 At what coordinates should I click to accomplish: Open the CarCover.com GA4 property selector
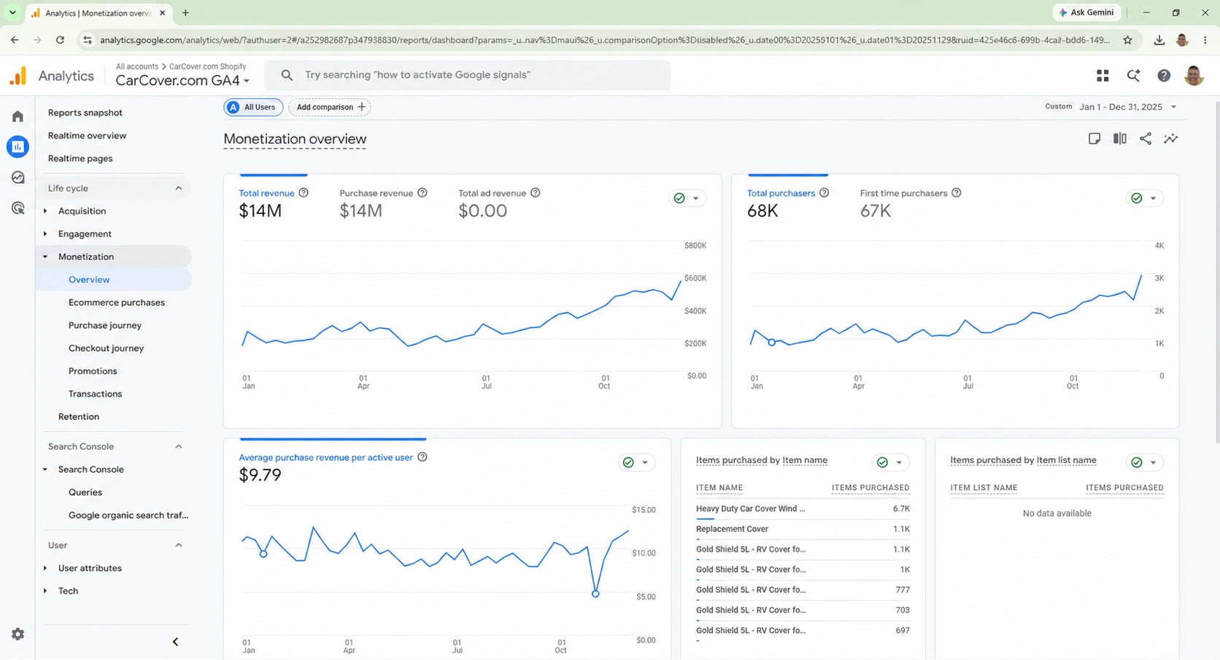coord(182,80)
